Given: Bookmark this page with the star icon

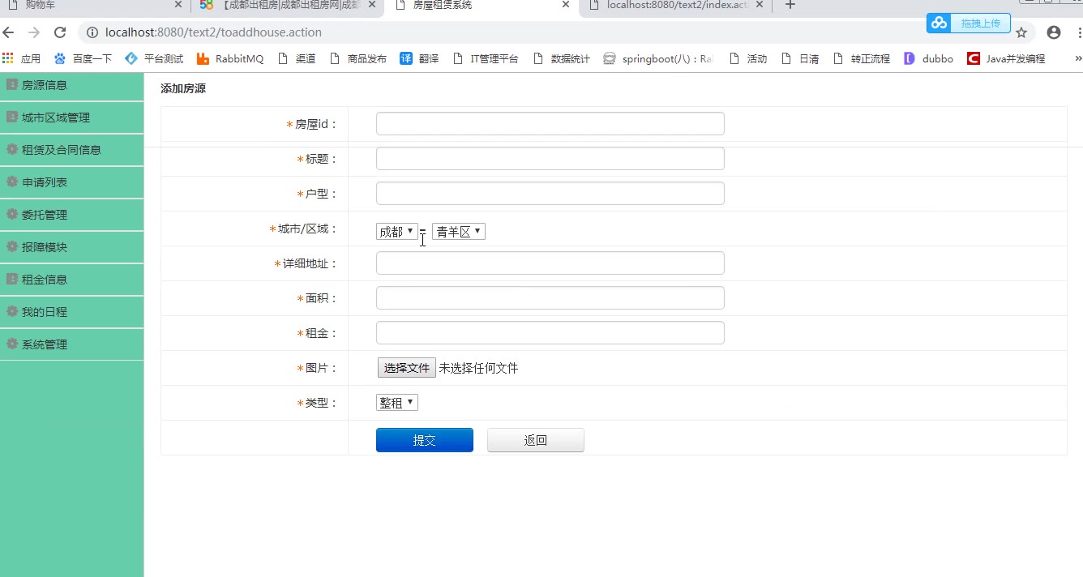Looking at the screenshot, I should [1021, 33].
